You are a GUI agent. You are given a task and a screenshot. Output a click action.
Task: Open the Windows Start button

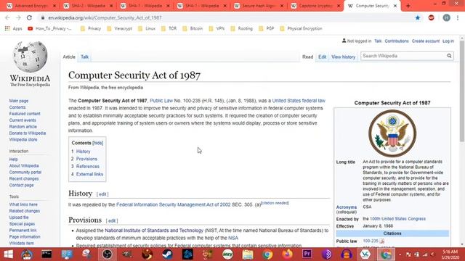point(8,254)
